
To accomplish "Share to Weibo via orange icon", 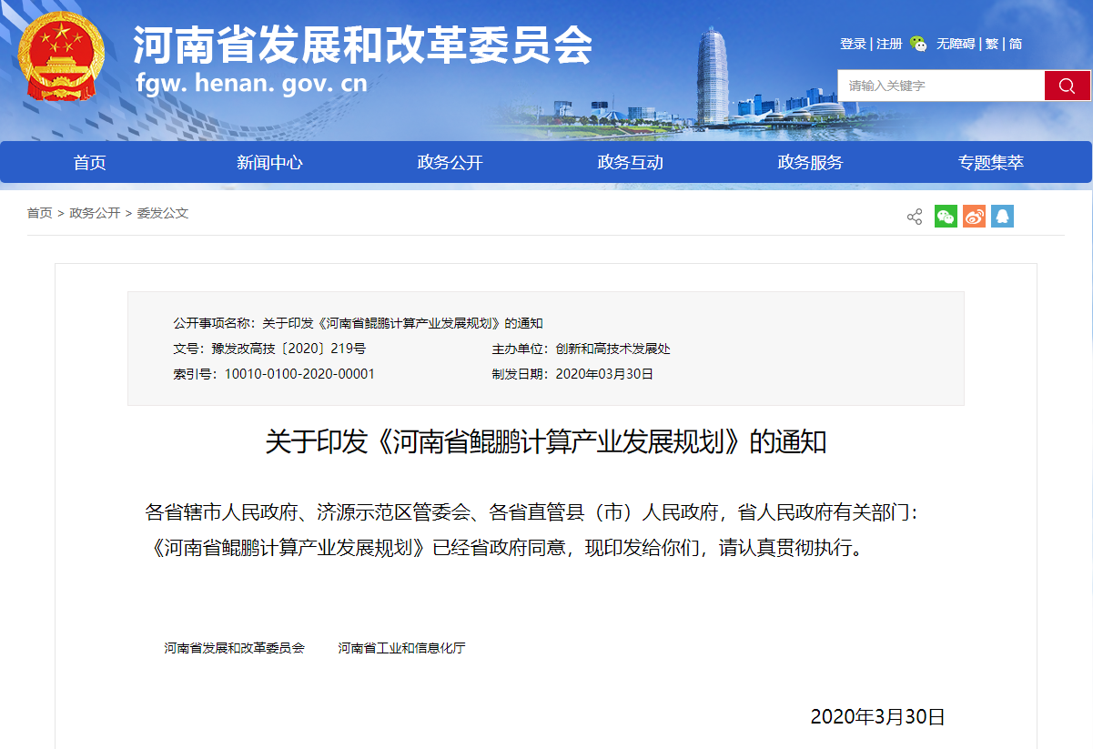I will click(974, 217).
